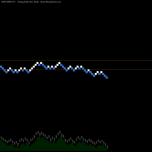Click the lower orange horizontal level line
152x152 pixels.
click(x=76, y=70)
